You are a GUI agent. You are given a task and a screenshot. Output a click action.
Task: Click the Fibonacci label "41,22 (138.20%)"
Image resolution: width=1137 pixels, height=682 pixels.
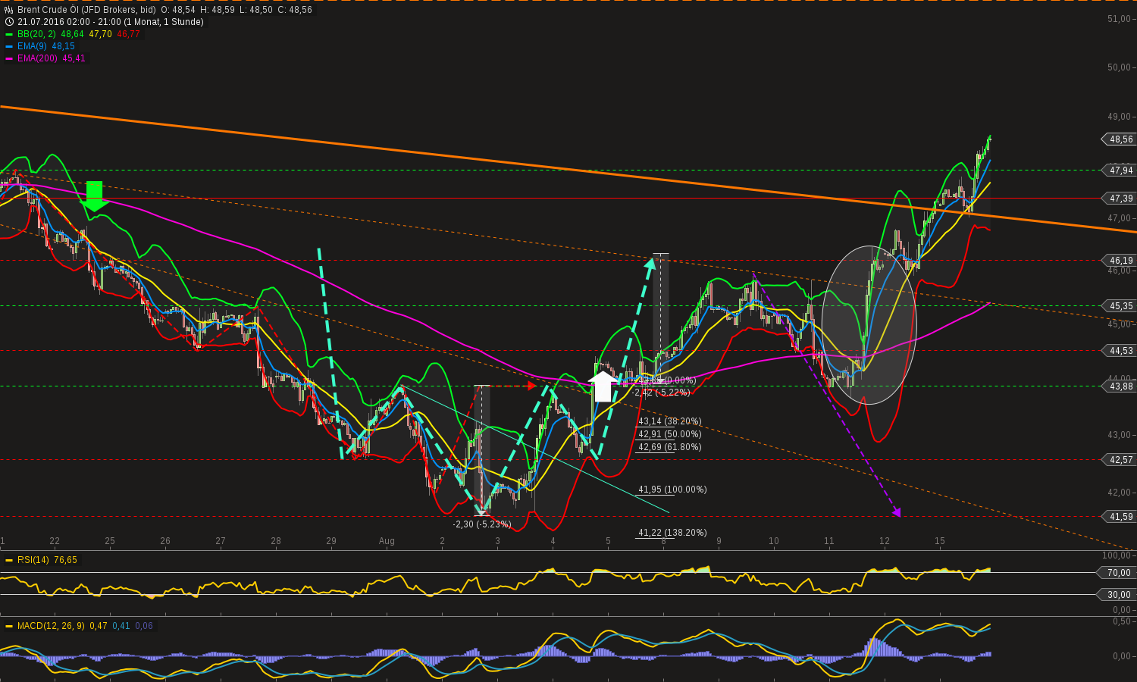pos(672,533)
